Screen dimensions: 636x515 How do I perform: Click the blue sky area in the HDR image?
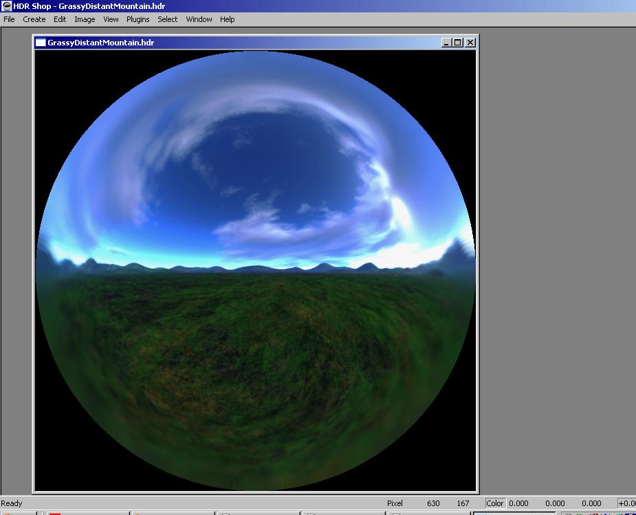click(275, 158)
